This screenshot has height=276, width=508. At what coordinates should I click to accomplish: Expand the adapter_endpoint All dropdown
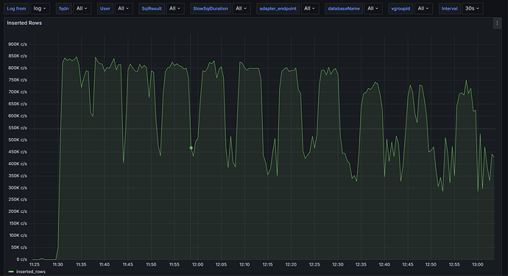coord(310,8)
